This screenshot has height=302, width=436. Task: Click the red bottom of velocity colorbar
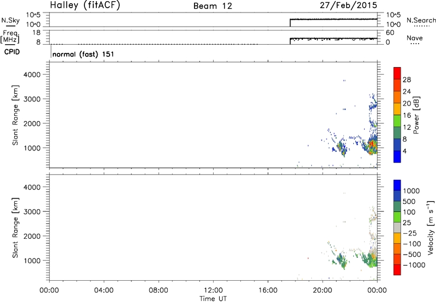[x=397, y=270]
